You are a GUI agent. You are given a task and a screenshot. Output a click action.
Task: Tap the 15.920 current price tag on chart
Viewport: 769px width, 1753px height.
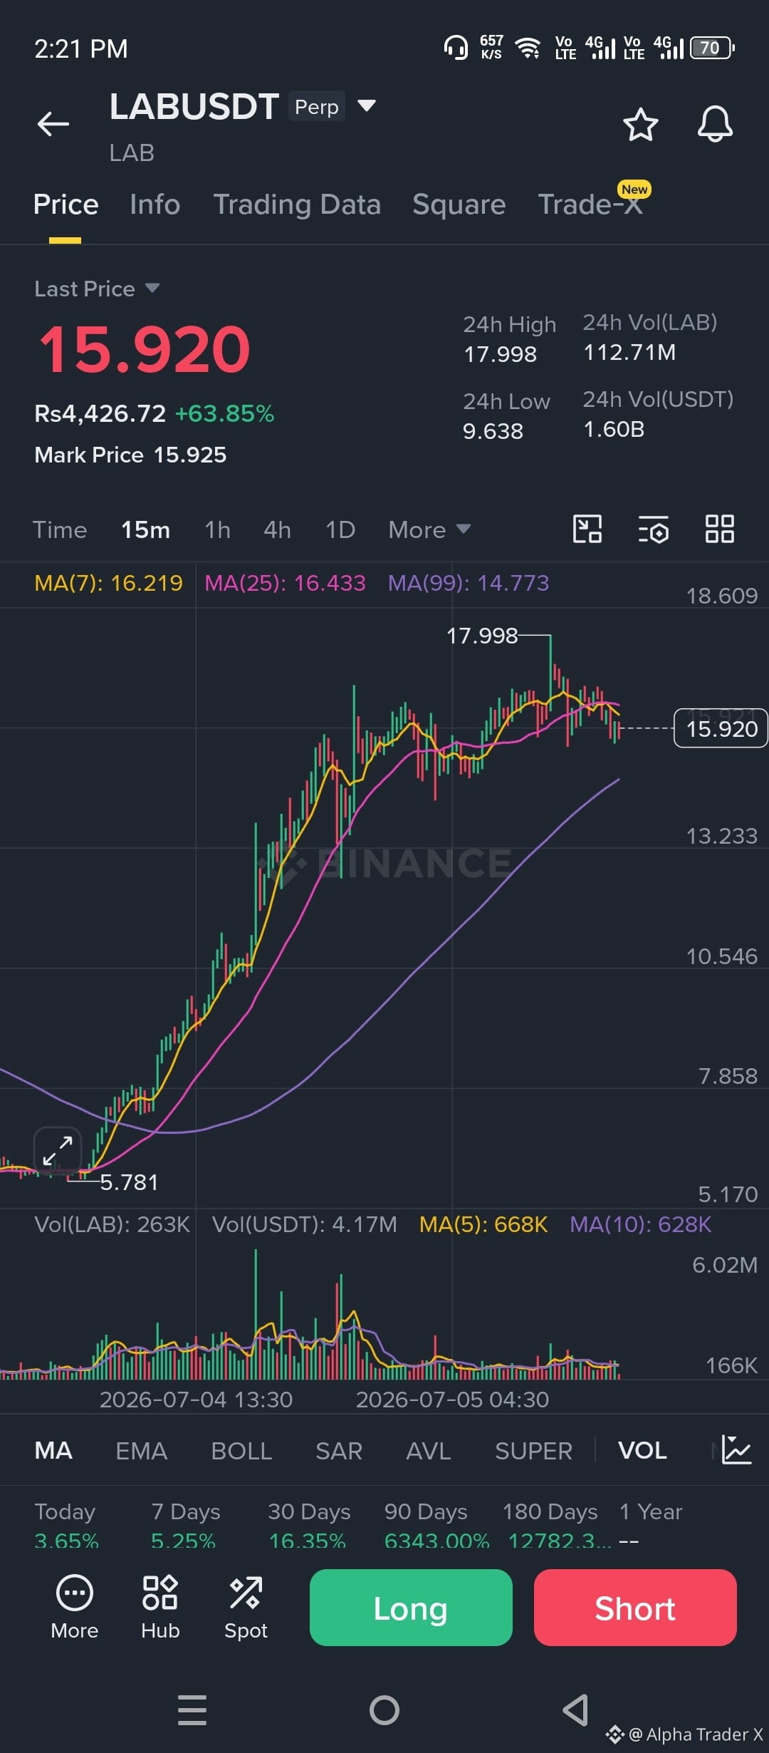721,728
